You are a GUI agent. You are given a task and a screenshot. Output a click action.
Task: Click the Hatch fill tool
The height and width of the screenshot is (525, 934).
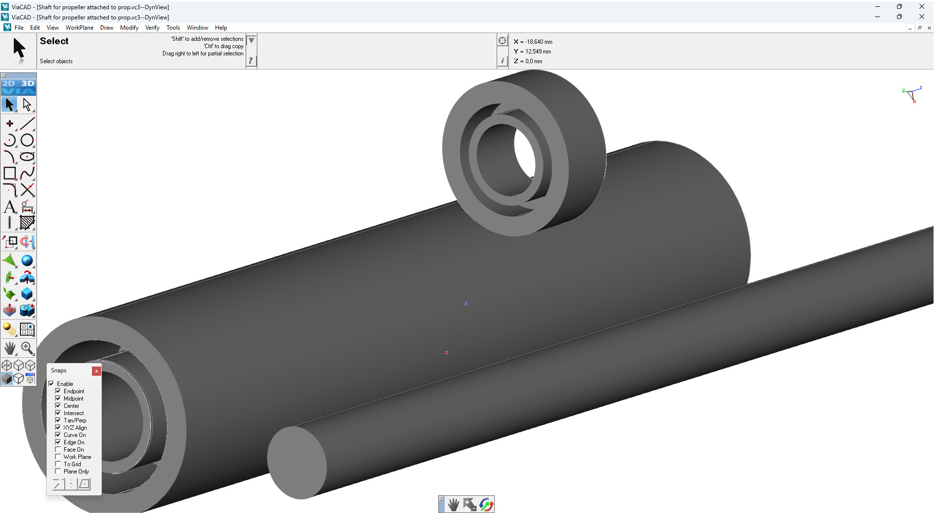coord(27,223)
